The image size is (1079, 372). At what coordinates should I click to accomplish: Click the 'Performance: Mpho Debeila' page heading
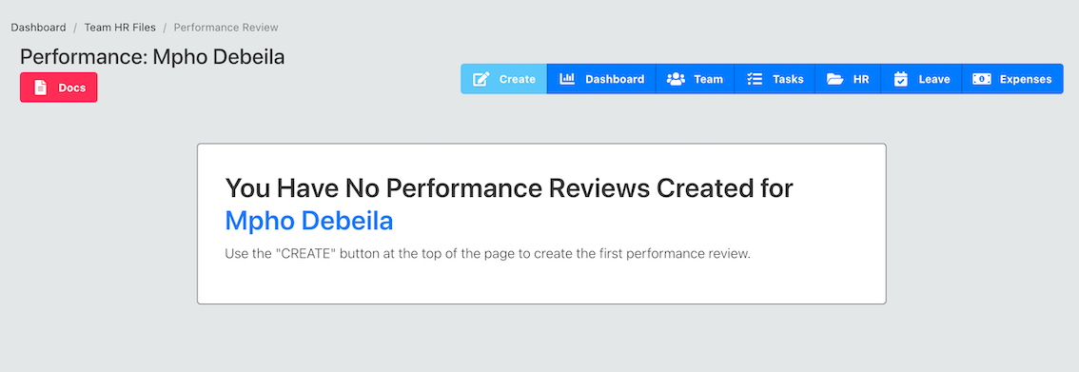pos(152,57)
